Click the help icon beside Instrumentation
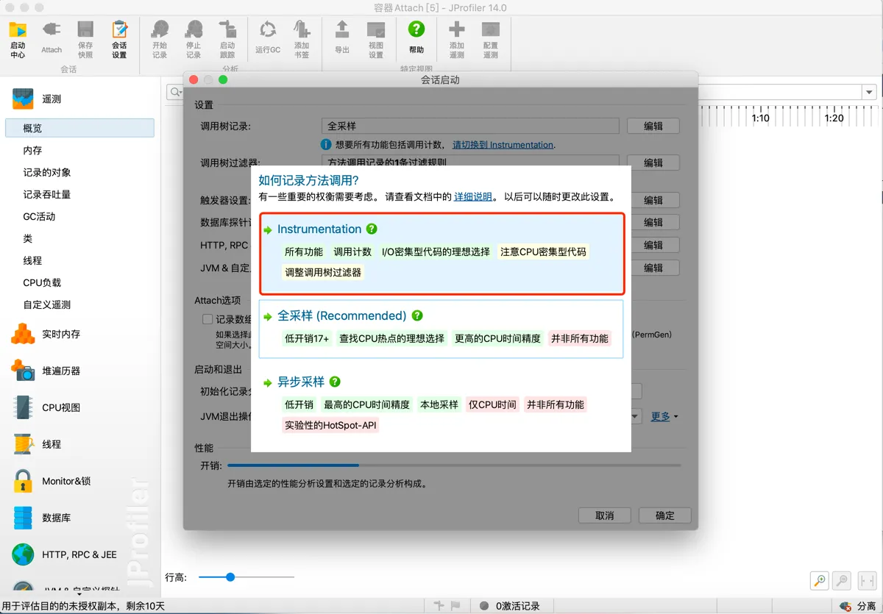The width and height of the screenshot is (883, 614). (x=372, y=229)
